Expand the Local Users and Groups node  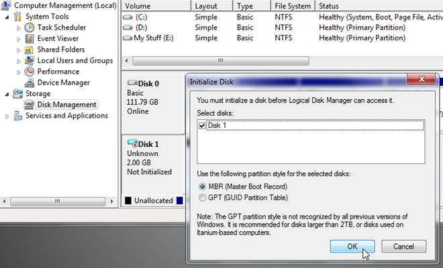pos(19,61)
